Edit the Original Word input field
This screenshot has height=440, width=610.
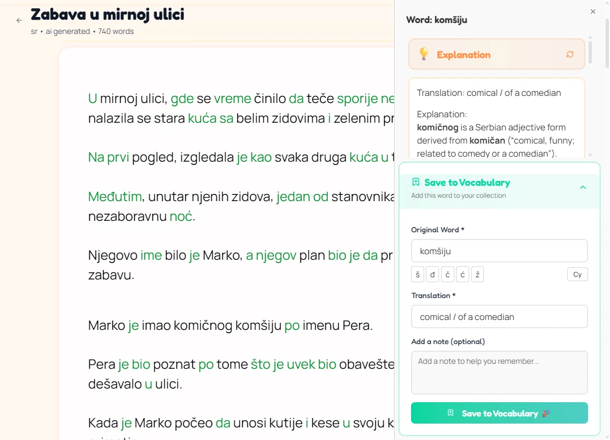click(x=499, y=250)
